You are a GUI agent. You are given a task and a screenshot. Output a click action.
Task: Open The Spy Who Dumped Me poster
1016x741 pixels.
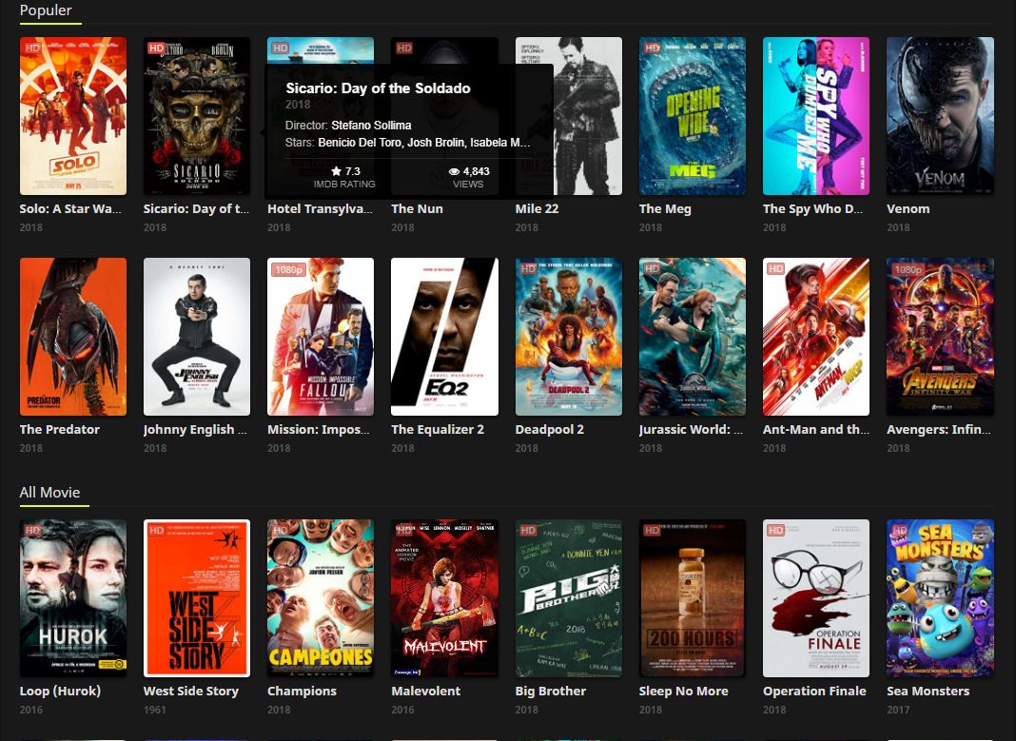point(816,116)
